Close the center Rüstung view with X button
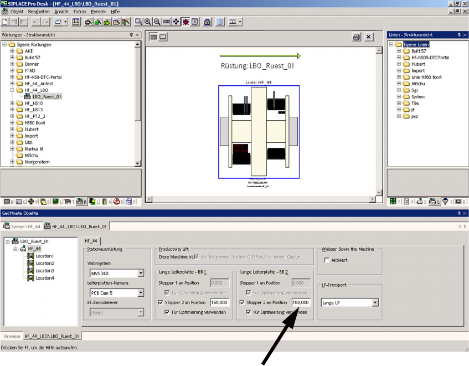Viewport: 469px width, 366px height. point(369,37)
